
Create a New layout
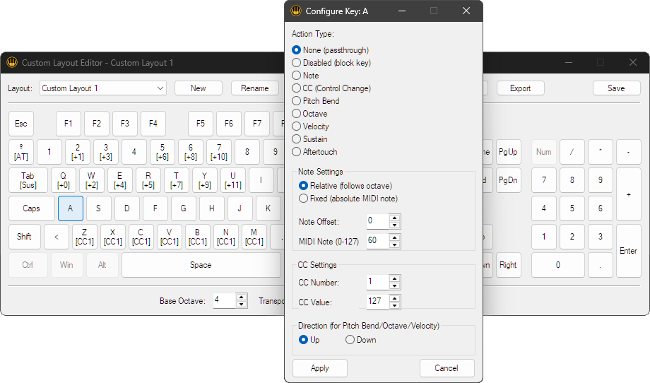(198, 88)
